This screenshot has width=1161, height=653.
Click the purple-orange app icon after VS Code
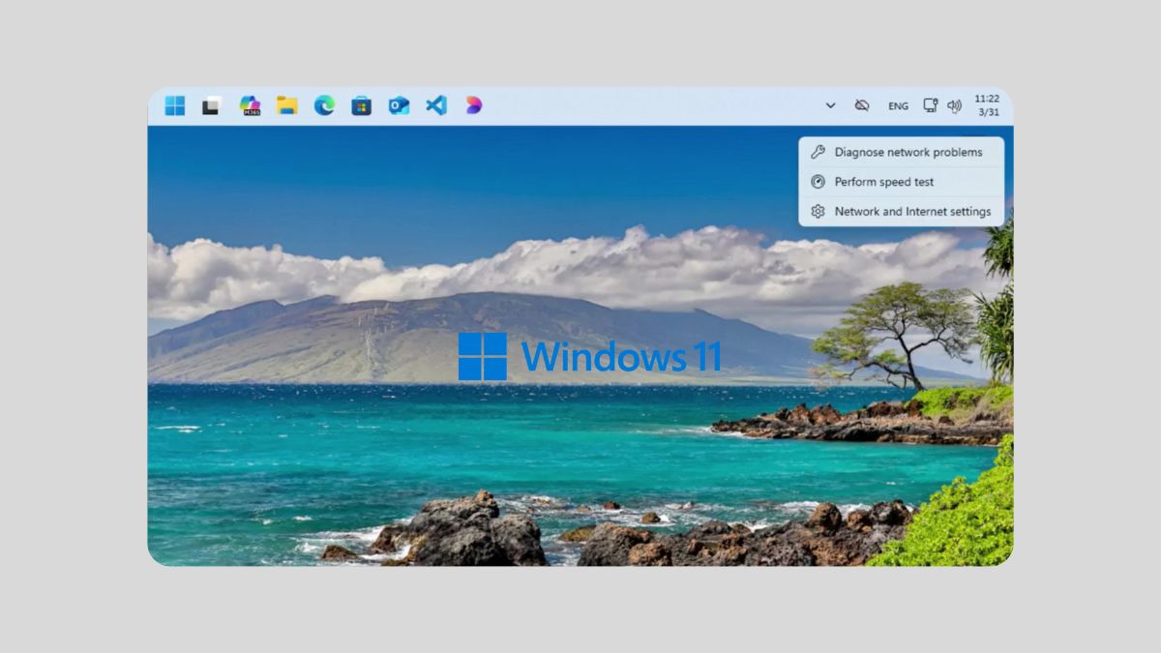pos(473,105)
